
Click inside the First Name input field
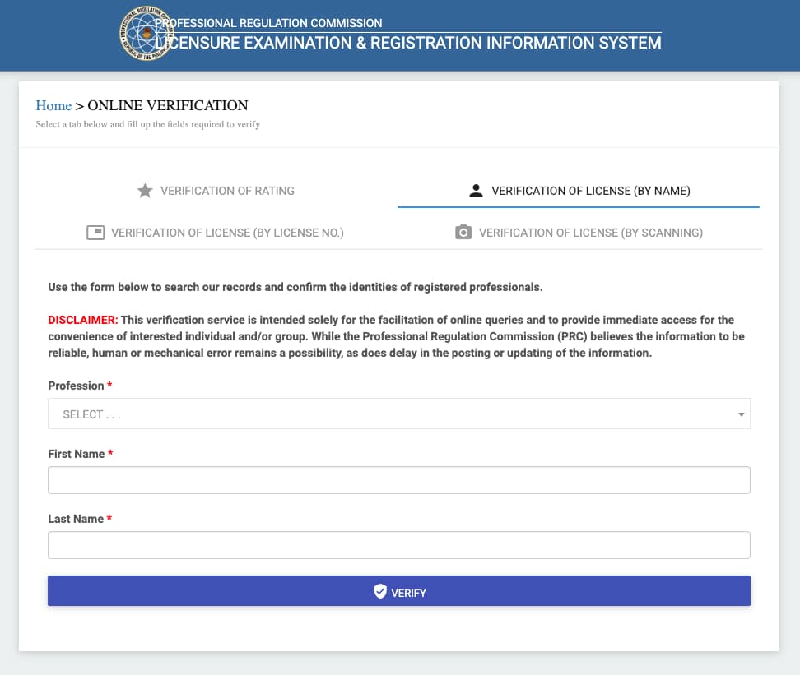click(x=399, y=479)
